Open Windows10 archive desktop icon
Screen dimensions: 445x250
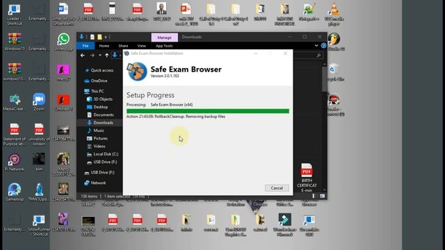[x=15, y=42]
